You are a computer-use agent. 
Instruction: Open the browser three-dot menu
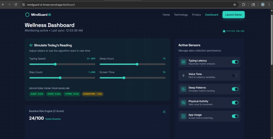[269, 5]
